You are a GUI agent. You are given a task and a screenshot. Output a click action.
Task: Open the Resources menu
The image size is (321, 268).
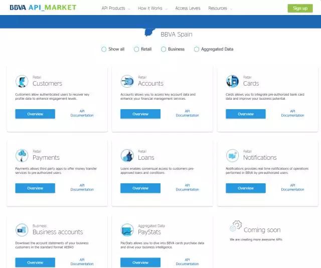click(x=218, y=8)
